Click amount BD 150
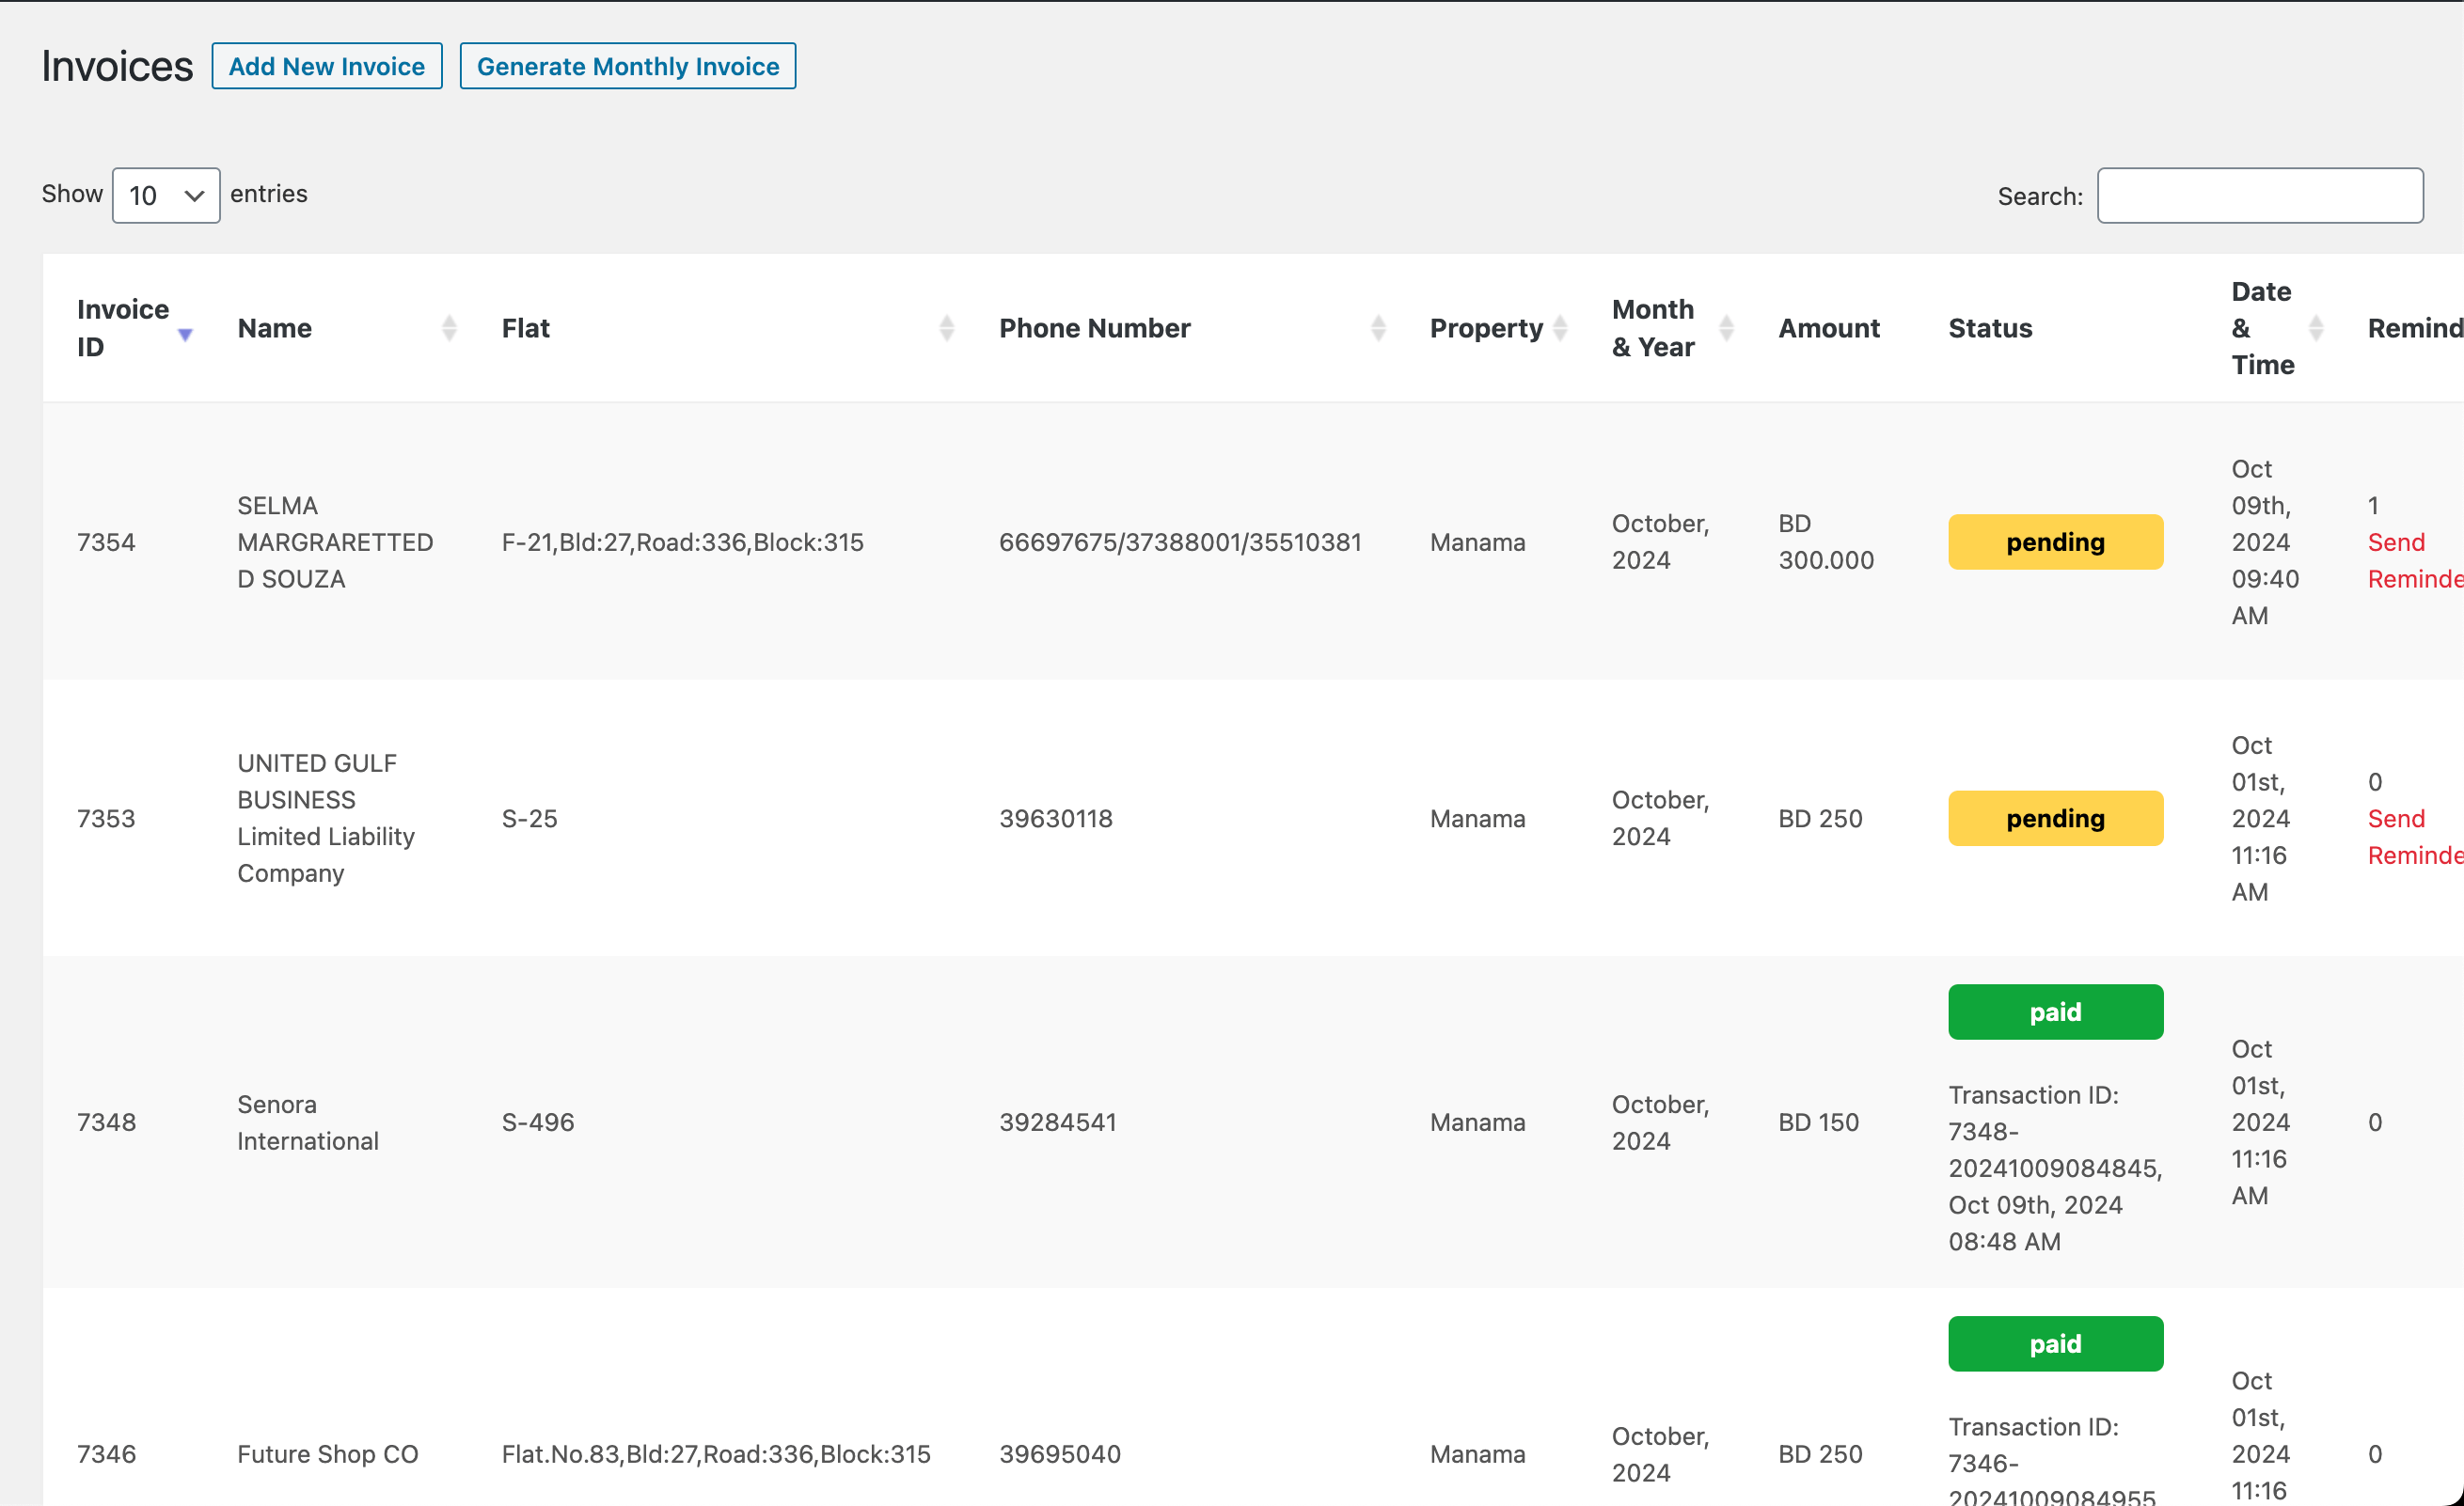This screenshot has height=1506, width=2464. coord(1819,1122)
